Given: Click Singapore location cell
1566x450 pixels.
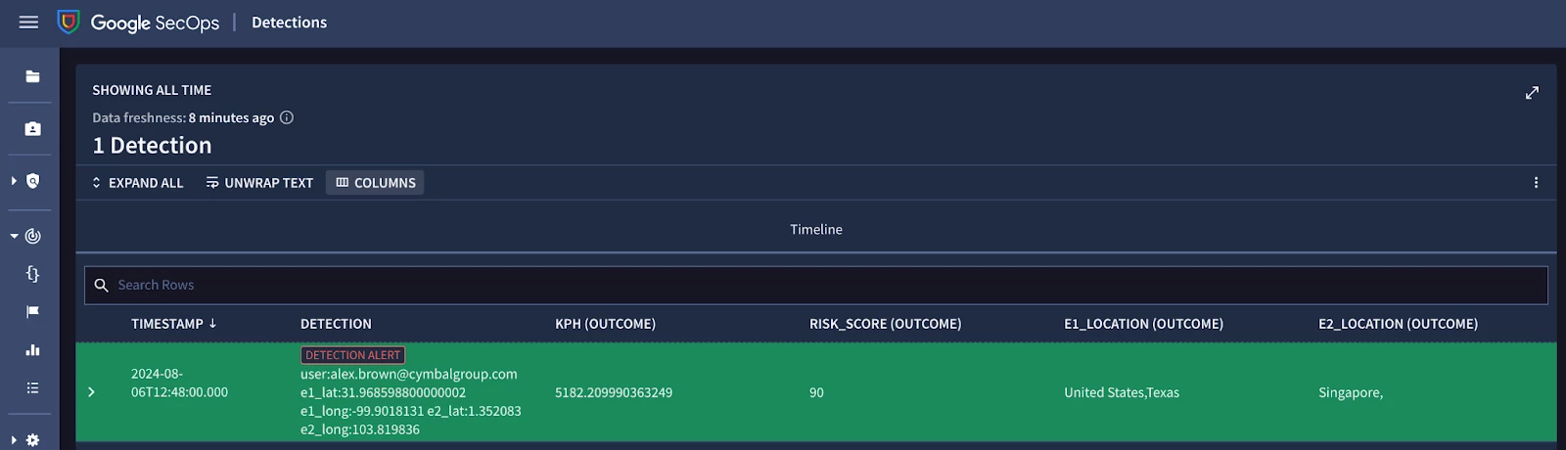Looking at the screenshot, I should point(1351,392).
